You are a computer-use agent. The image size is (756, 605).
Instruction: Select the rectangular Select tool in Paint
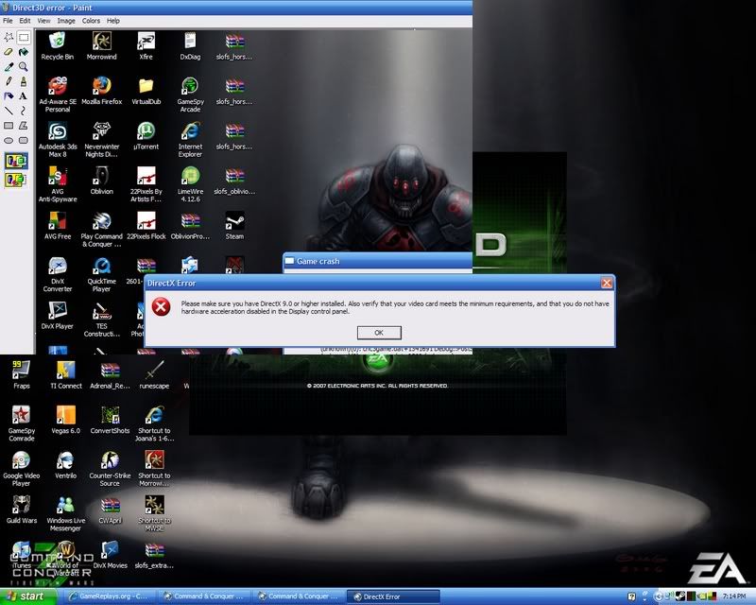pos(23,37)
